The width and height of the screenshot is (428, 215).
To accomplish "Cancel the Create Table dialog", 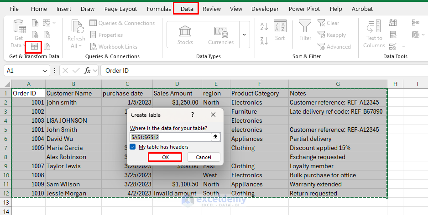I will tap(204, 157).
